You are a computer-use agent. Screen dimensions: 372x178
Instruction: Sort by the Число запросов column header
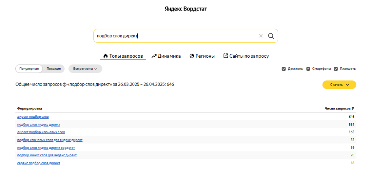pyautogui.click(x=337, y=108)
